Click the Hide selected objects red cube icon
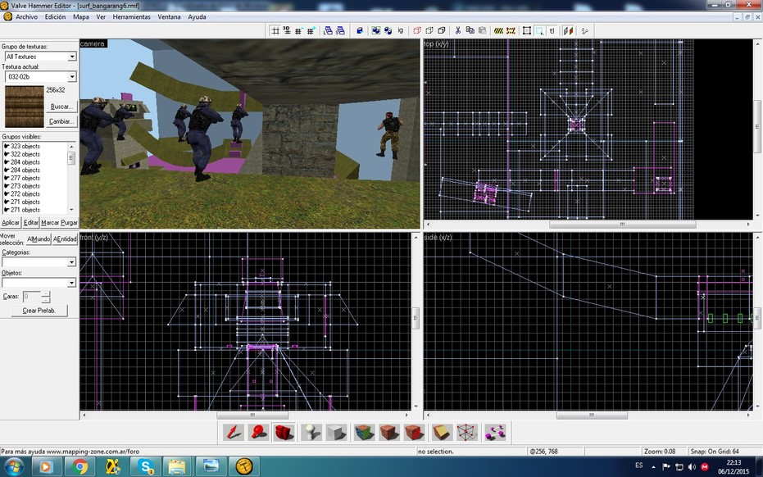The height and width of the screenshot is (477, 763). [417, 30]
